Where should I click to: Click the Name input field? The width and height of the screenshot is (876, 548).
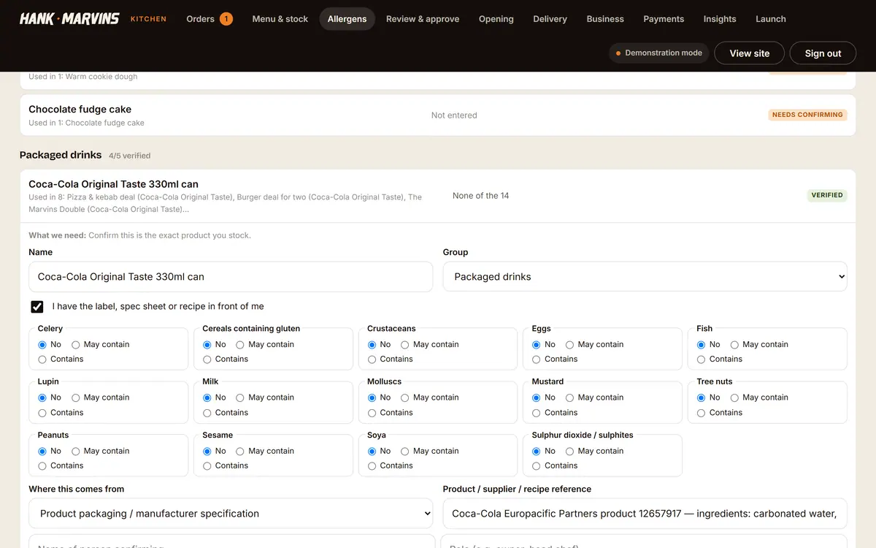231,277
